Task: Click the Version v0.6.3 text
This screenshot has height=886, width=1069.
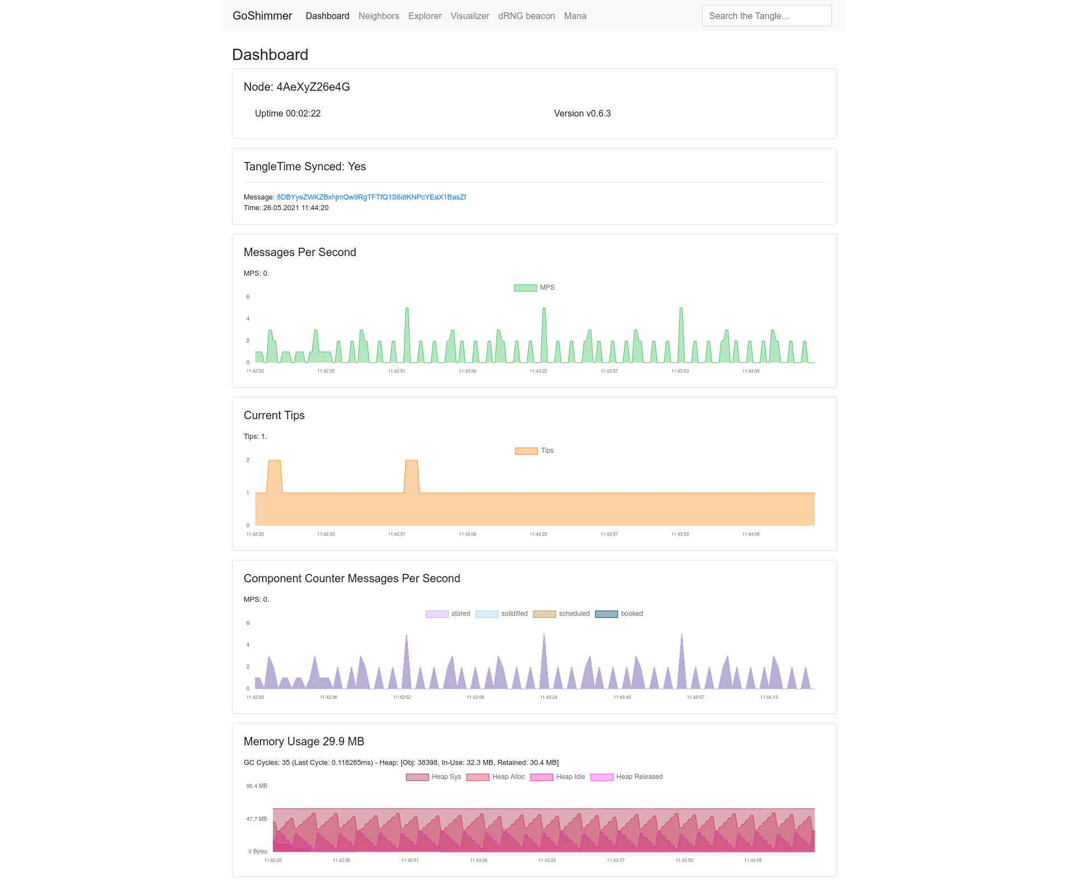Action: tap(582, 113)
